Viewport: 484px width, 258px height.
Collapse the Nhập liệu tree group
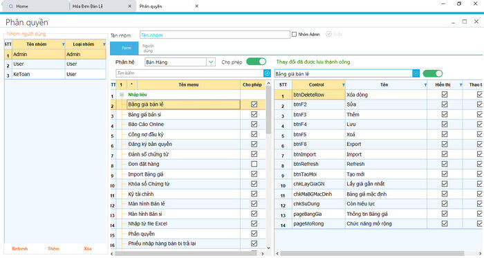click(122, 95)
